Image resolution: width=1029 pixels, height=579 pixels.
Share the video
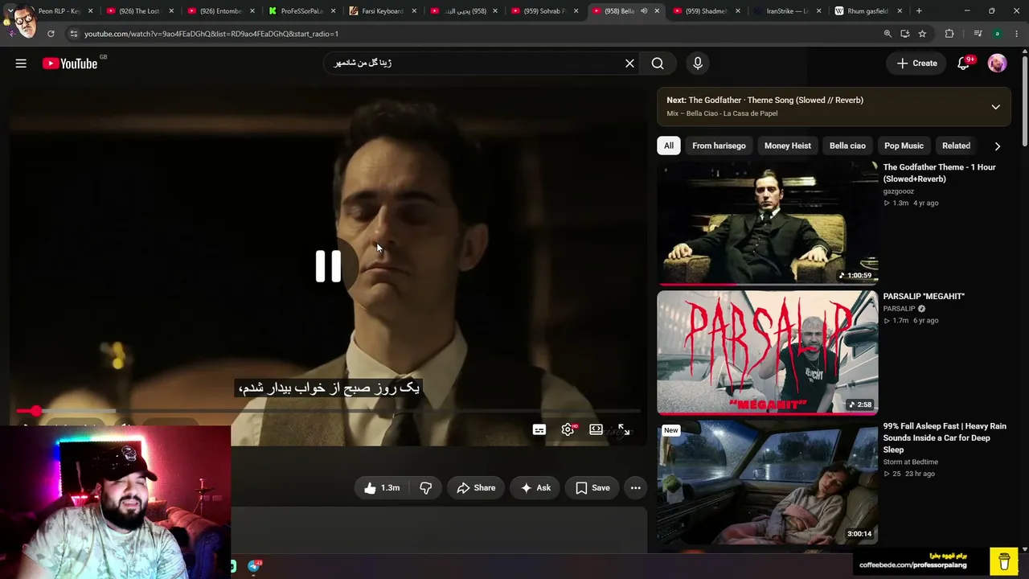476,488
